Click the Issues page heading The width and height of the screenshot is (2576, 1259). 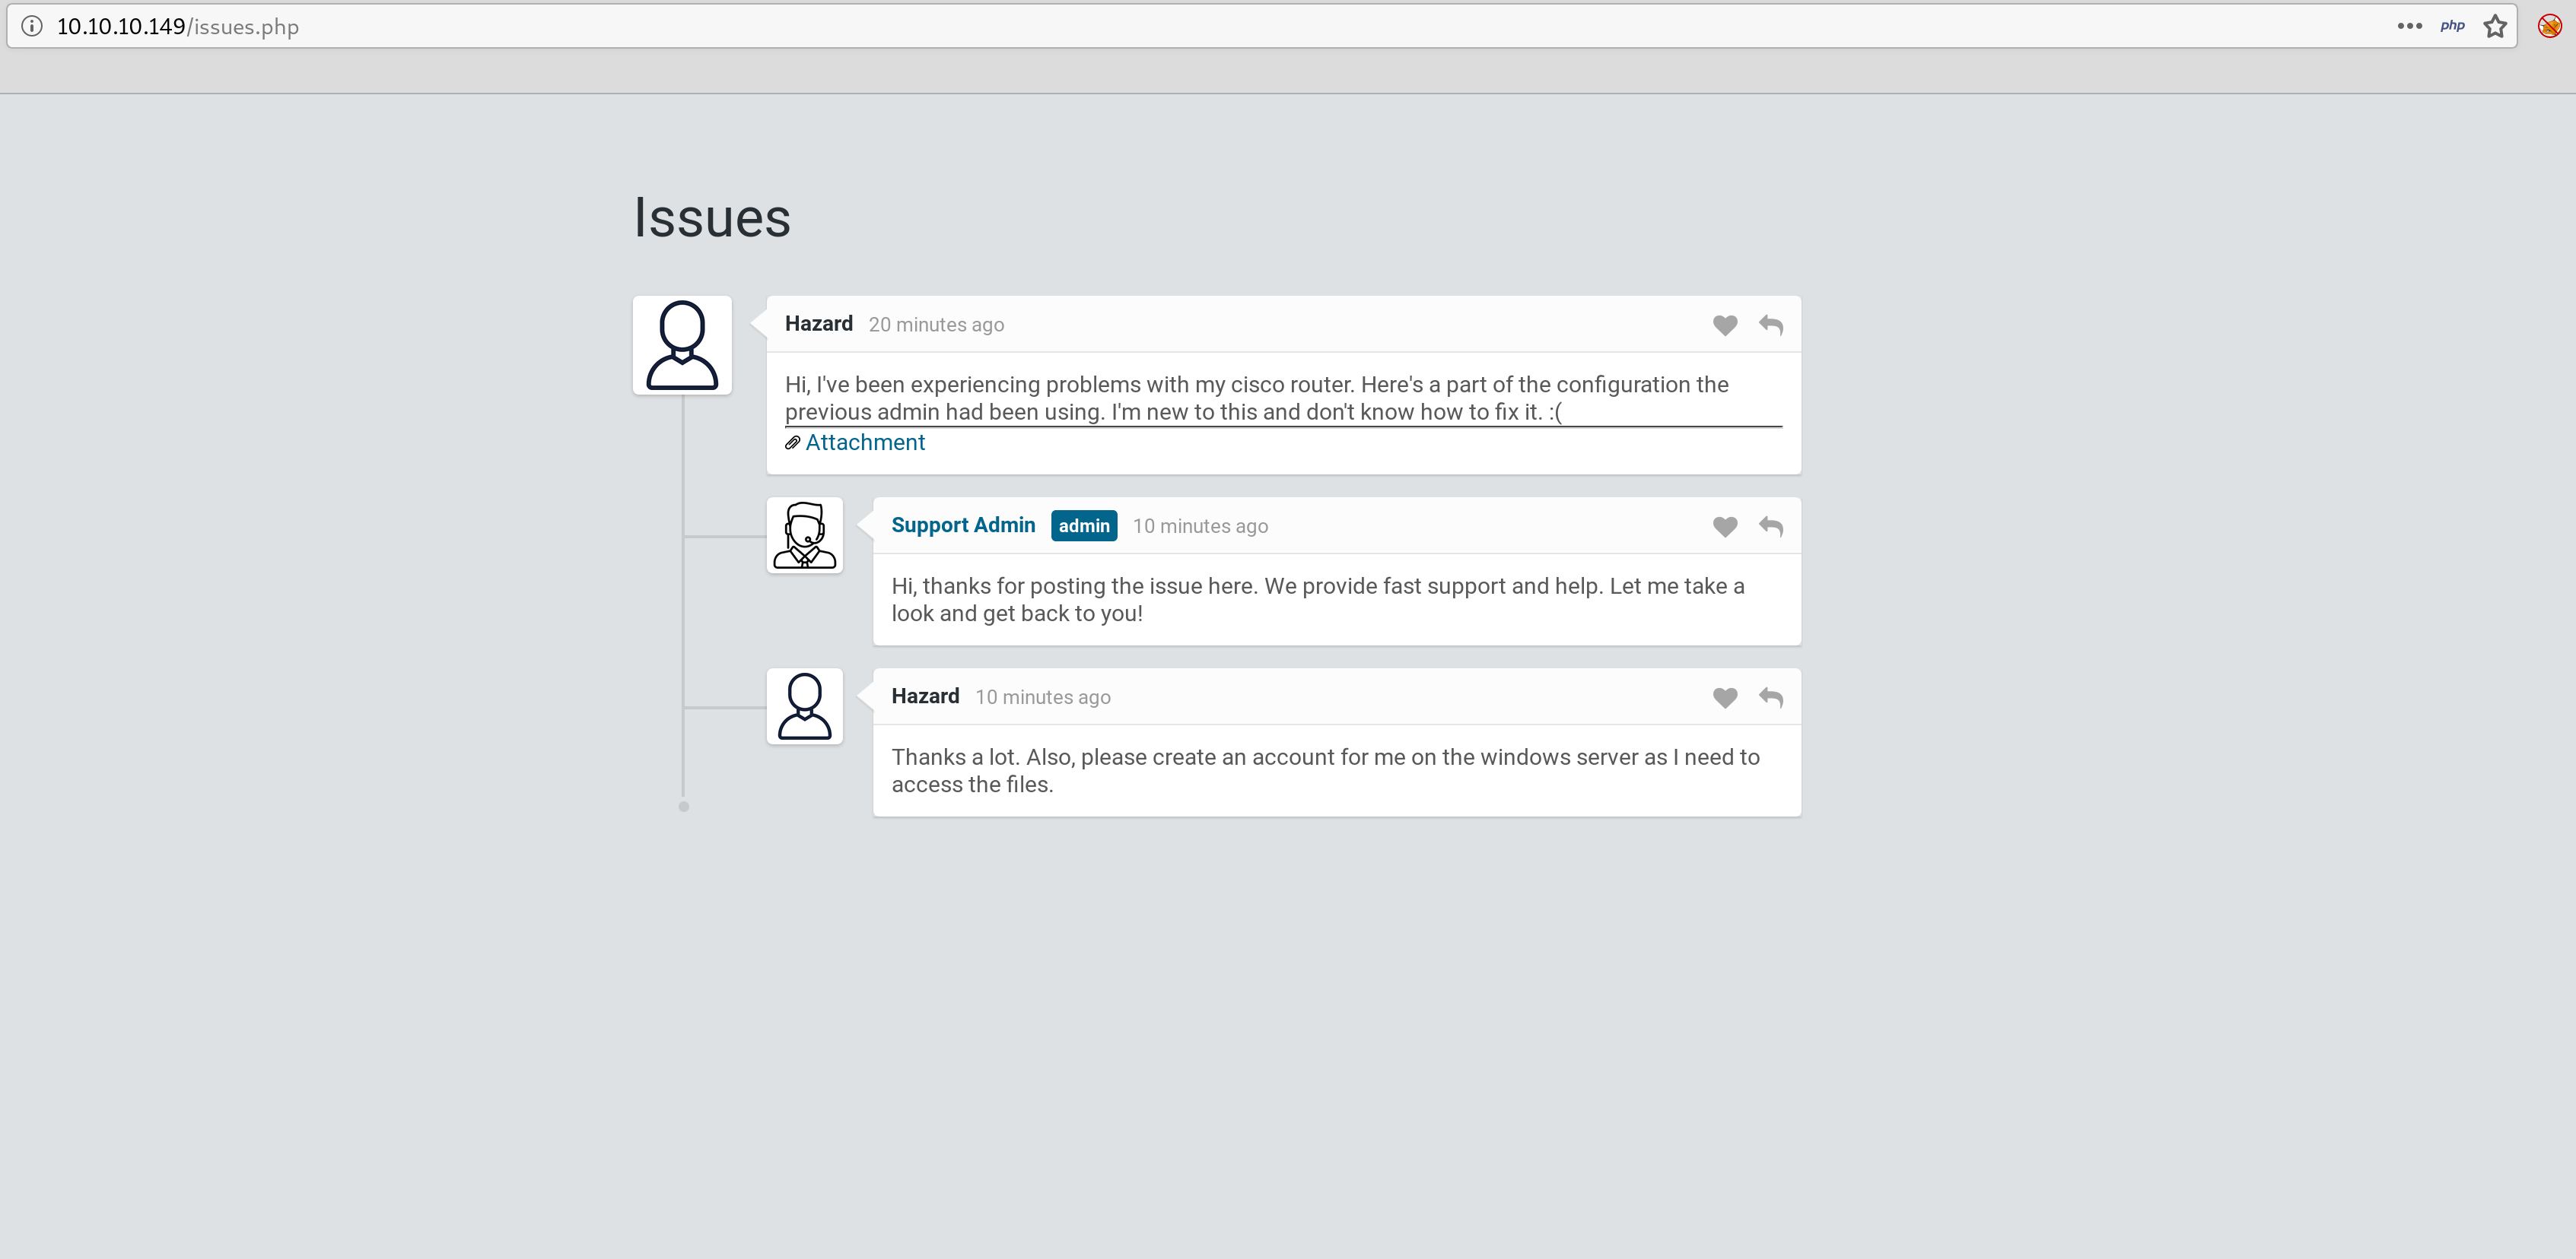tap(712, 218)
